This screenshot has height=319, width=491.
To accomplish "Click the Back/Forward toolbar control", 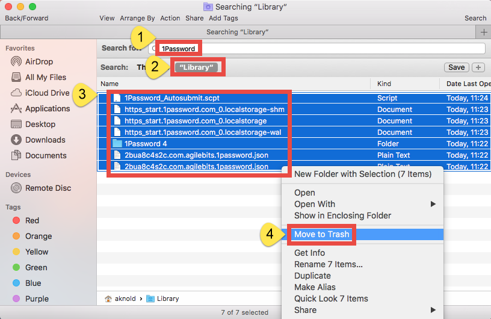I will point(26,18).
